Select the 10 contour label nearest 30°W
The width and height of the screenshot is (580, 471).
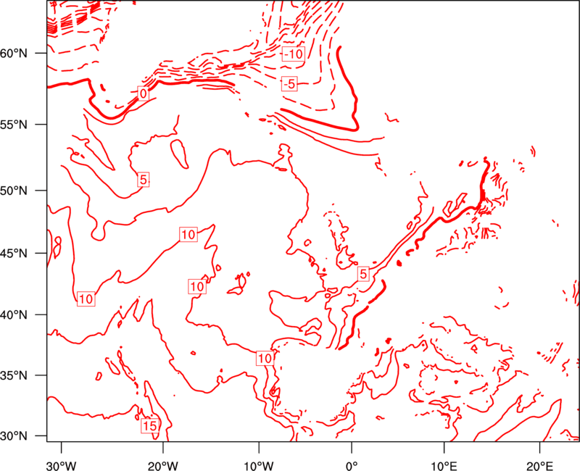pyautogui.click(x=86, y=299)
